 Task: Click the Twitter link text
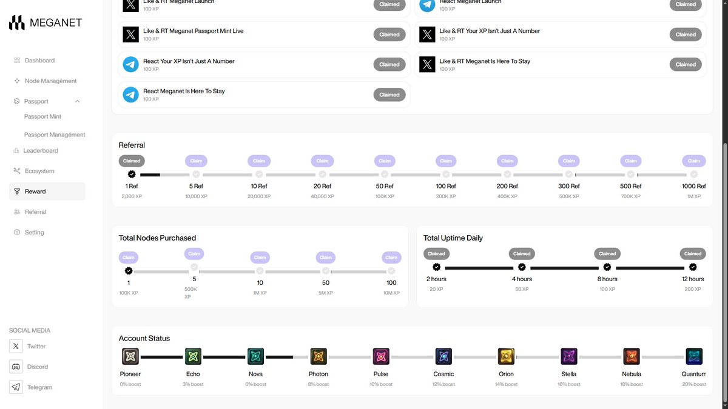[36, 347]
